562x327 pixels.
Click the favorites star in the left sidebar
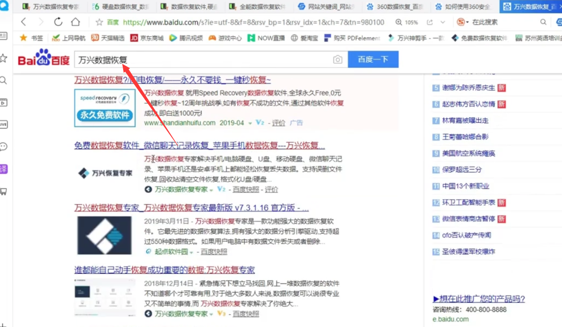3,58
